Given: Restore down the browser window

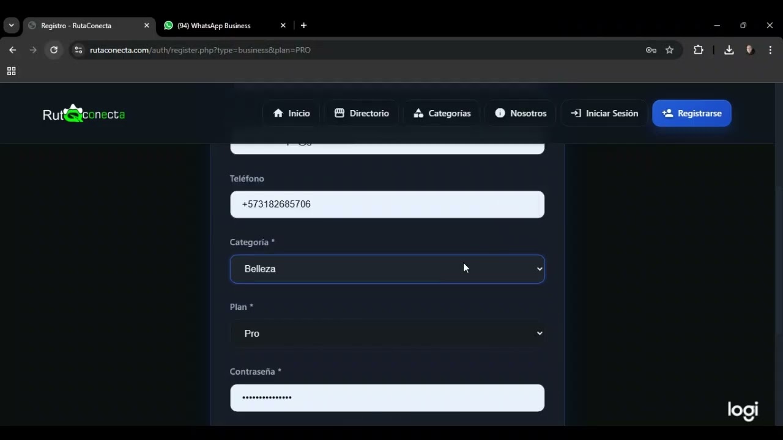Looking at the screenshot, I should click(743, 26).
